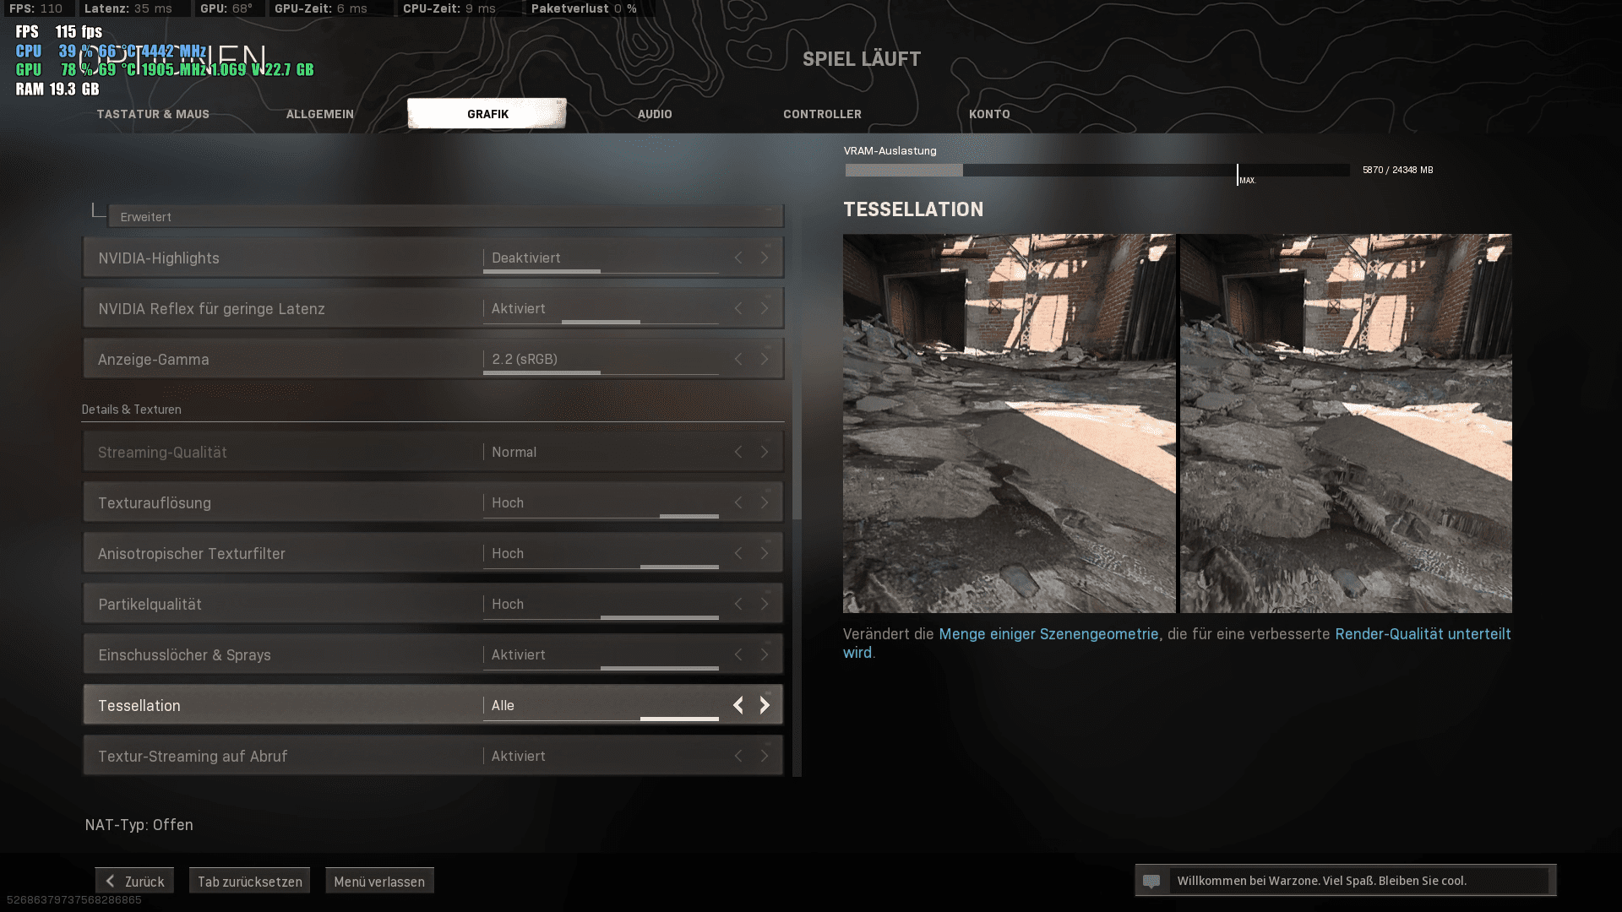Click Tab zurücksetzen button
1622x912 pixels.
click(249, 881)
